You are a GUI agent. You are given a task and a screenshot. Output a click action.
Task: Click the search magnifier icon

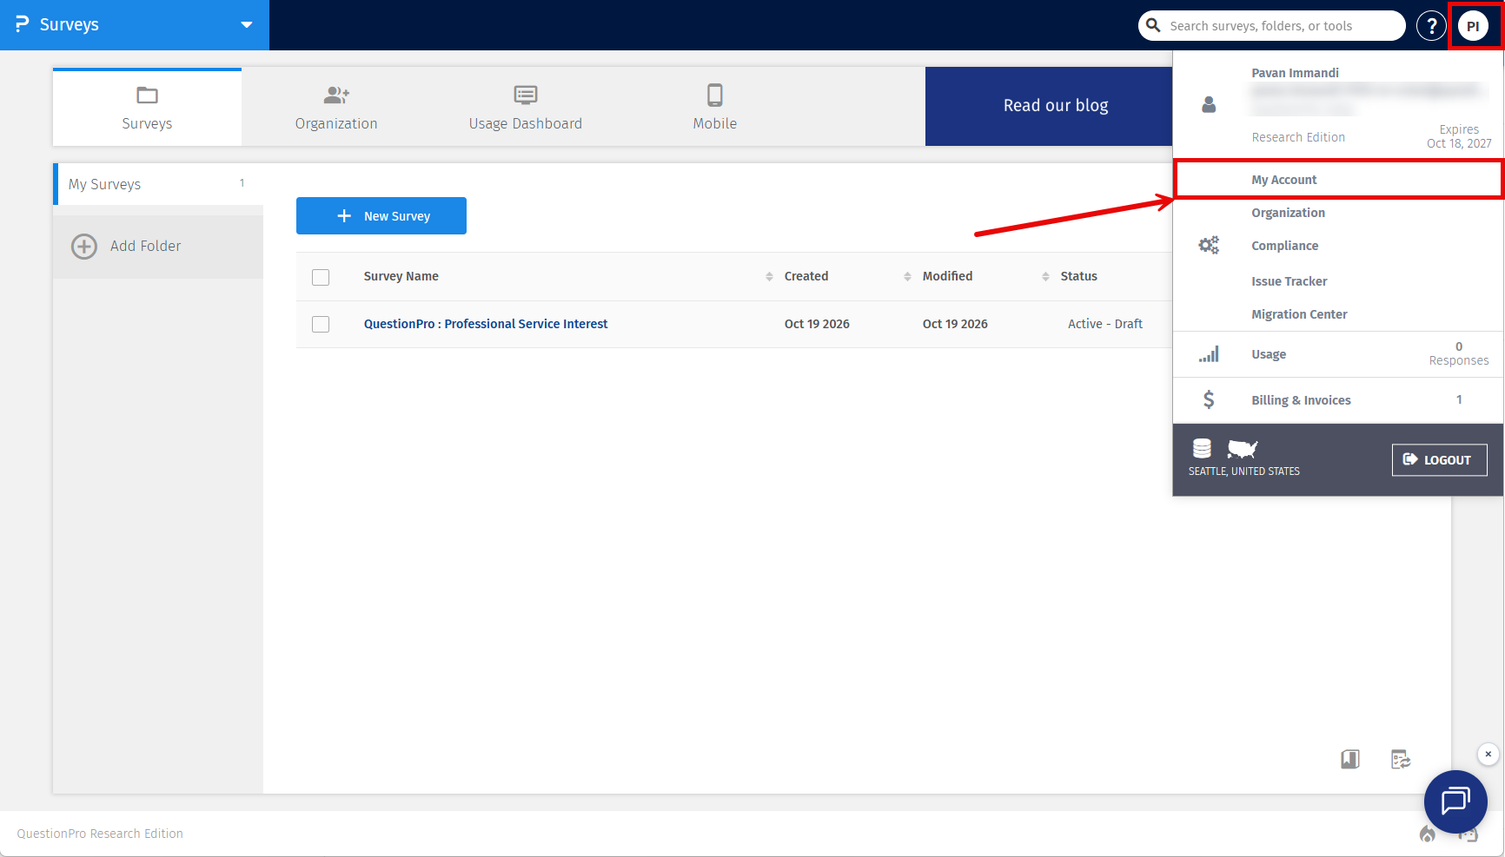1153,25
